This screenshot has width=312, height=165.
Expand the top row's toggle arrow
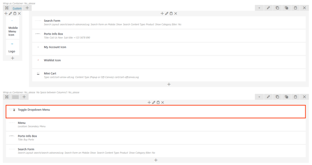click(259, 8)
